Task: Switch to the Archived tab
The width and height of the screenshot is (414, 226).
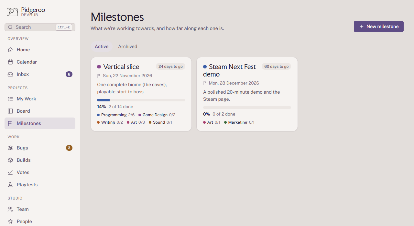Action: [x=127, y=46]
